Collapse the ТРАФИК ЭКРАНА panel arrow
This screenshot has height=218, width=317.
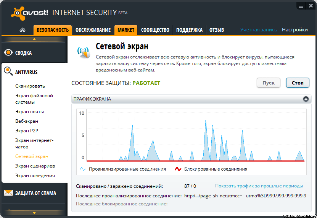[x=306, y=99]
